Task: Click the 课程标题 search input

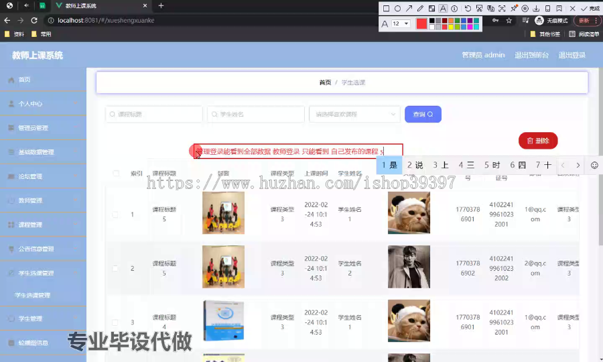Action: (x=154, y=114)
